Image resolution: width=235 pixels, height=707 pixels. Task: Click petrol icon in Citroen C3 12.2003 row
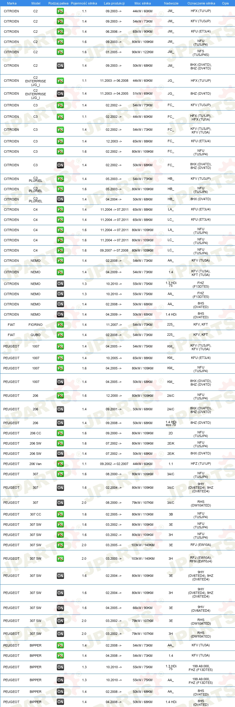60,141
